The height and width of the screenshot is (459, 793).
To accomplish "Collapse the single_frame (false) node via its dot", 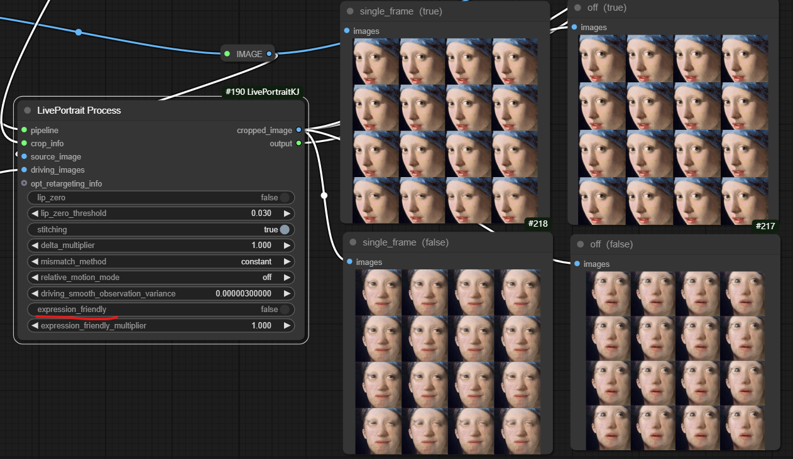I will coord(353,242).
